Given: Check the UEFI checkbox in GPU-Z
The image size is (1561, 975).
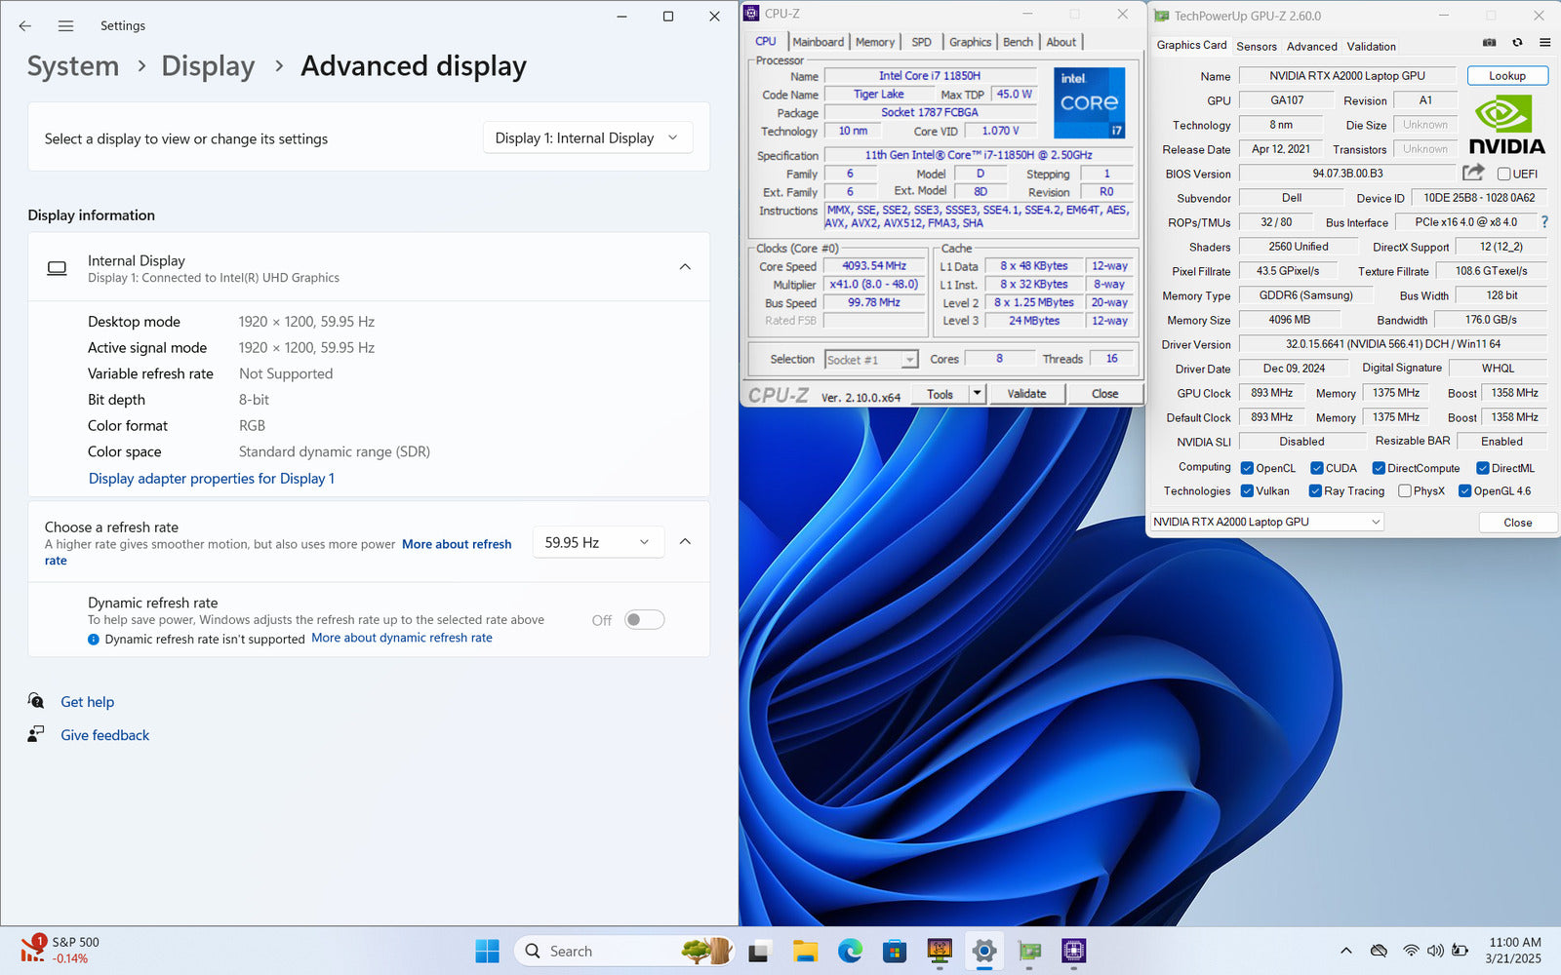Looking at the screenshot, I should pyautogui.click(x=1503, y=174).
